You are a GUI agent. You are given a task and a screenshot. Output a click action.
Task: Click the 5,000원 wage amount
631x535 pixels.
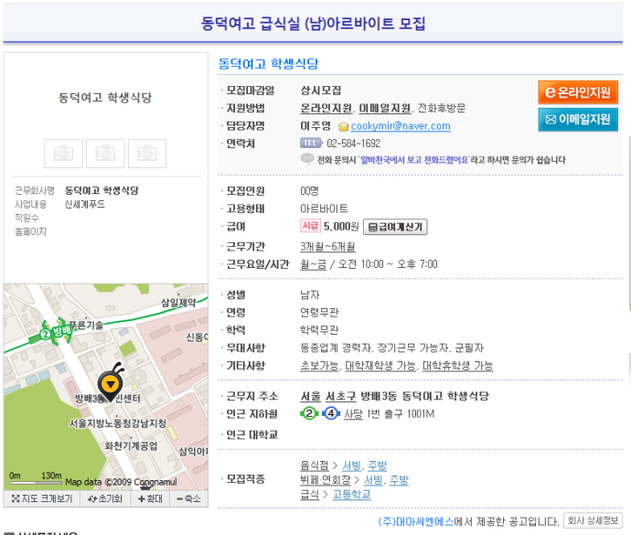click(x=341, y=226)
